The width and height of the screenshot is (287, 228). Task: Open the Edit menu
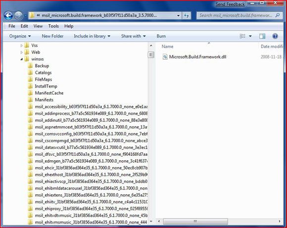[x=24, y=26]
